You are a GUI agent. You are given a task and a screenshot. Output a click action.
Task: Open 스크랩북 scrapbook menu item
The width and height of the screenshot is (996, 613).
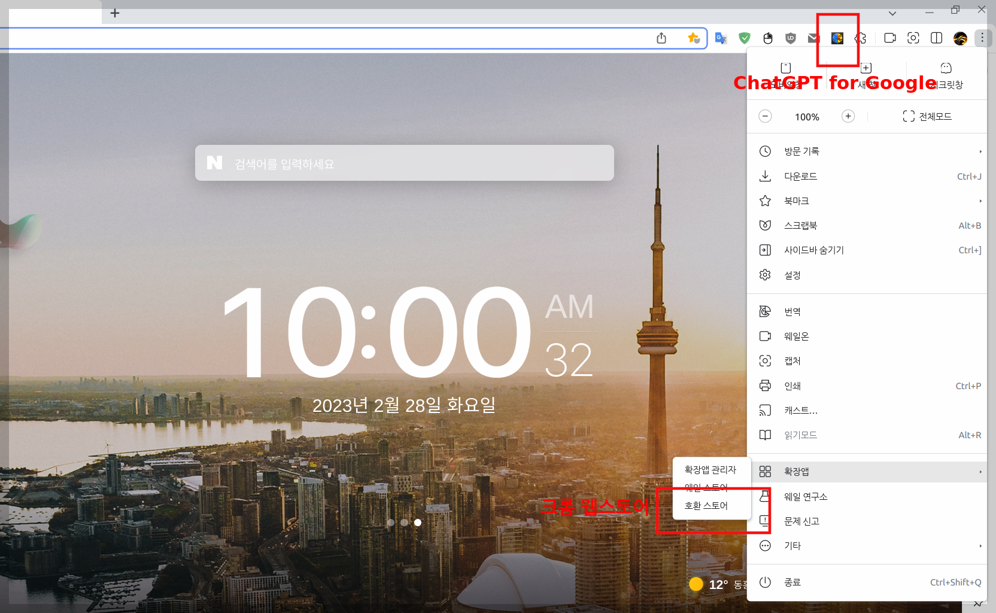pos(867,225)
